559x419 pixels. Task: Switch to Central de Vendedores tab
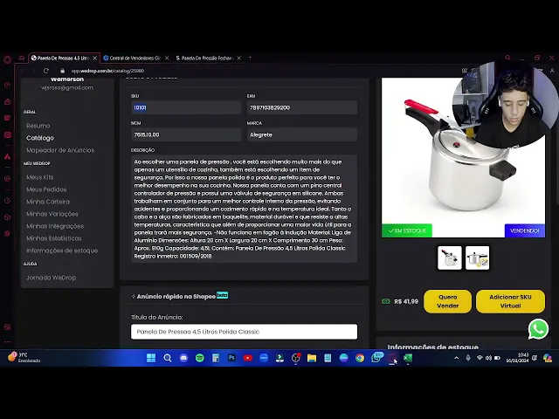pos(135,58)
